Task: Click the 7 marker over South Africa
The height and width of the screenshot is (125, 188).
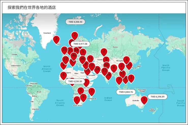Action: point(77,100)
